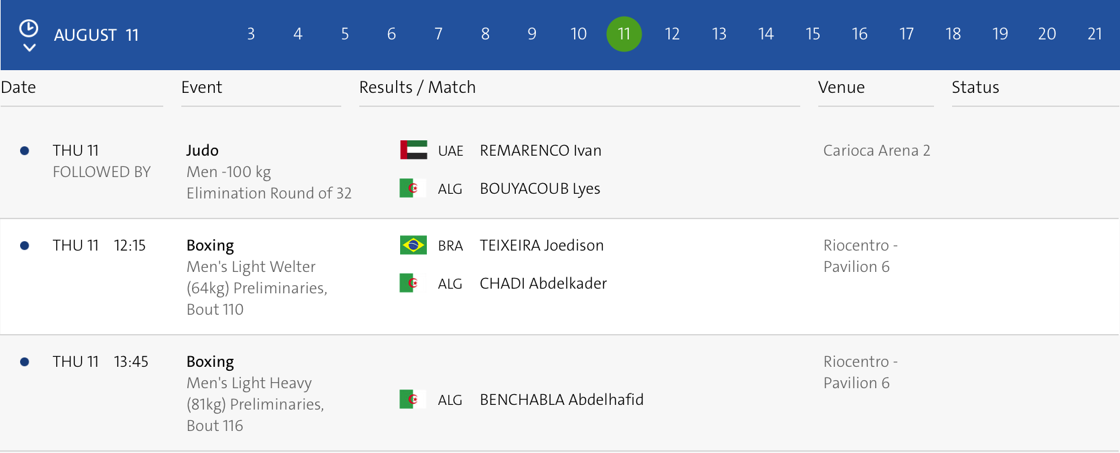Open athlete REMARENCO Ivan

coord(540,150)
